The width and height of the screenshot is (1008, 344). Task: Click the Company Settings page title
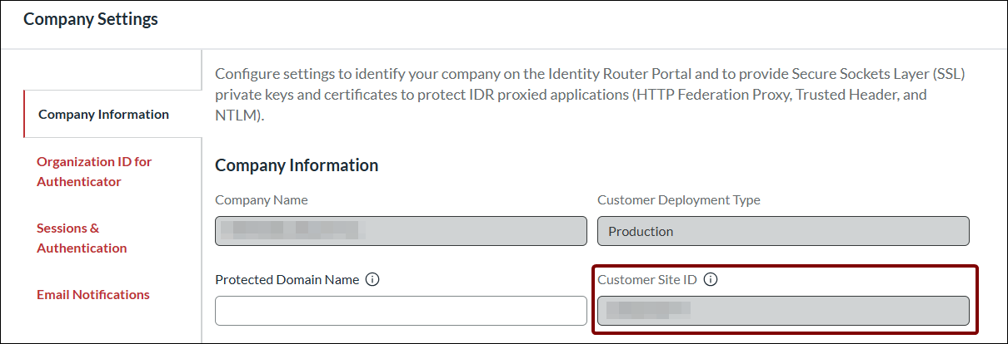click(91, 19)
